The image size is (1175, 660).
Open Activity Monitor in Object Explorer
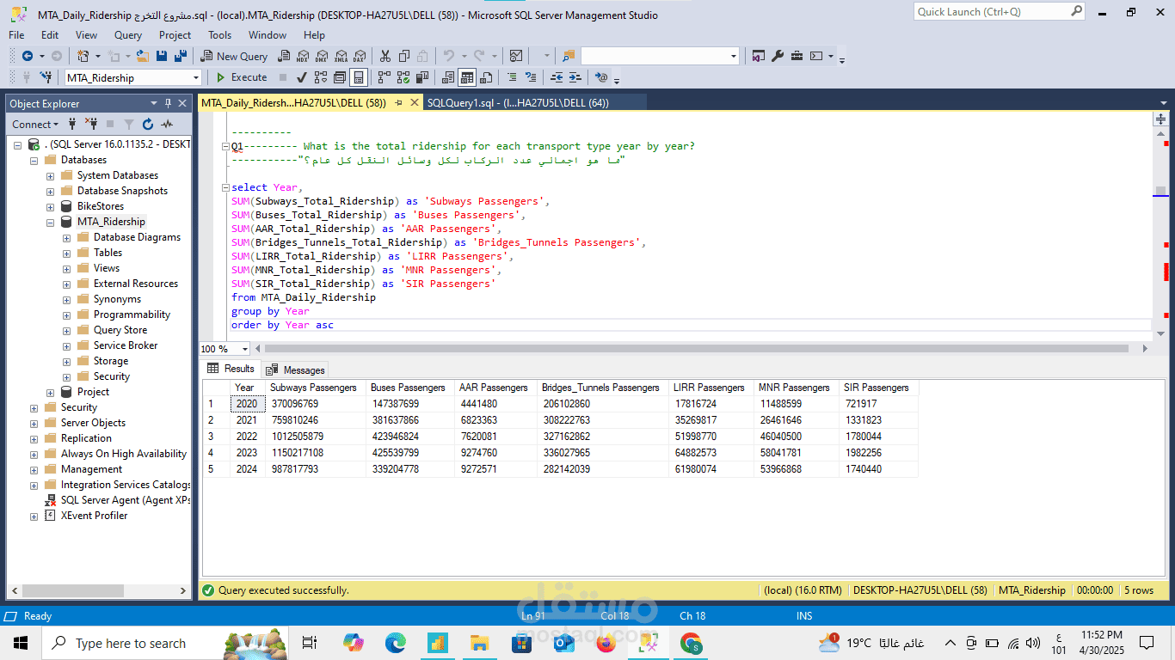click(166, 125)
